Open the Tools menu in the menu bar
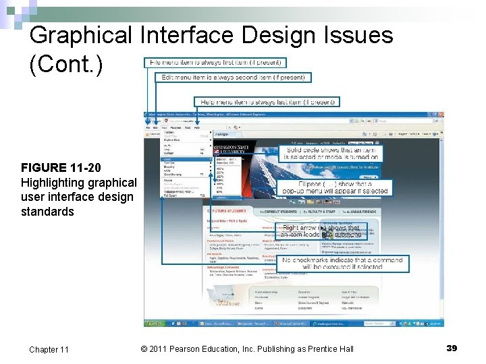 188,127
